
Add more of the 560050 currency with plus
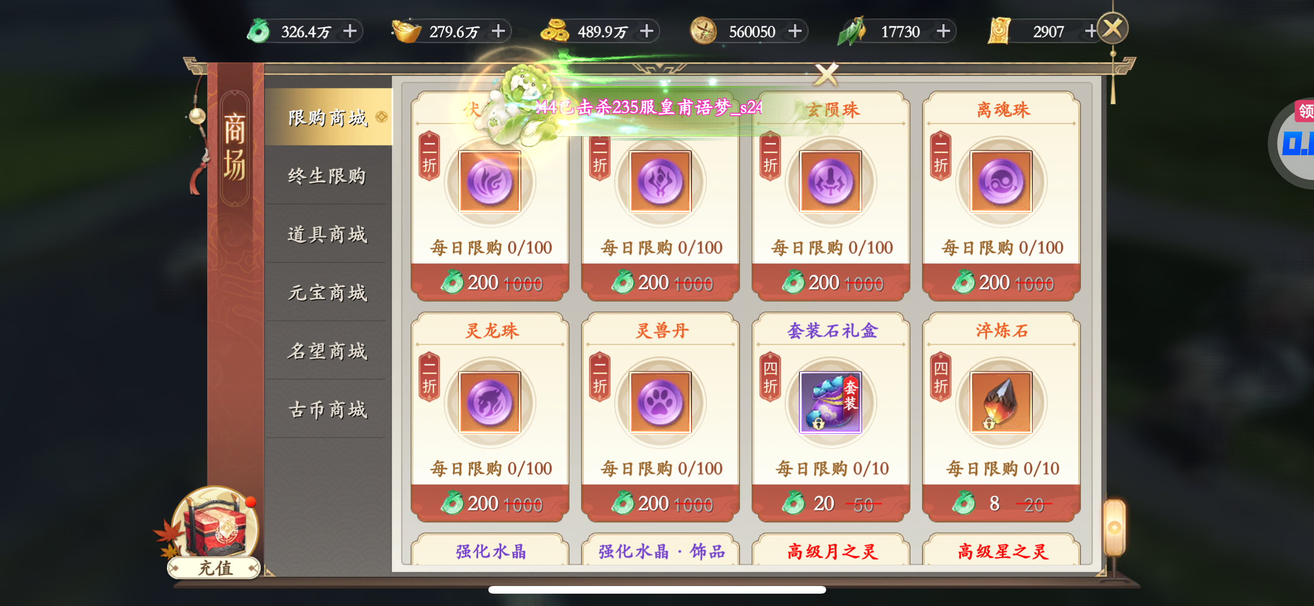click(x=795, y=31)
